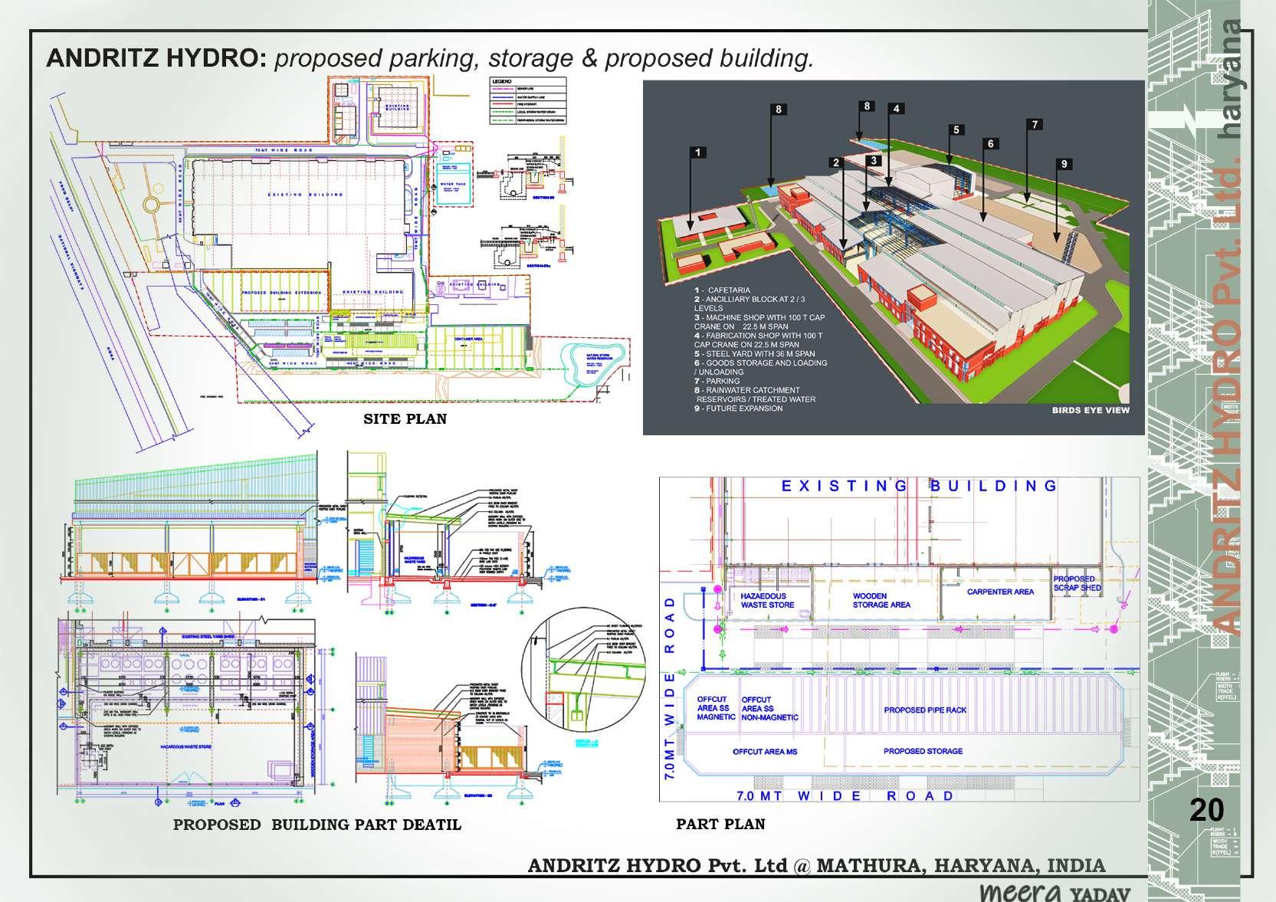1276x902 pixels.
Task: Select callout marker 4 on the birds eye view
Action: click(896, 109)
